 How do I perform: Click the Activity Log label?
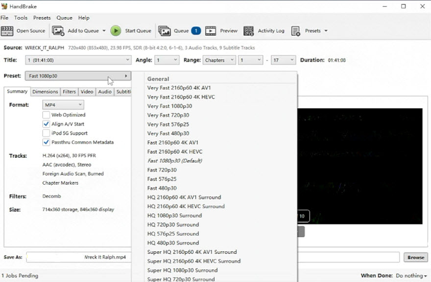pos(271,31)
